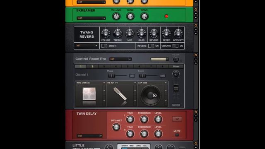This screenshot has height=149, width=265.
Task: Click the Channel 1 volume fader
Action: [176, 88]
